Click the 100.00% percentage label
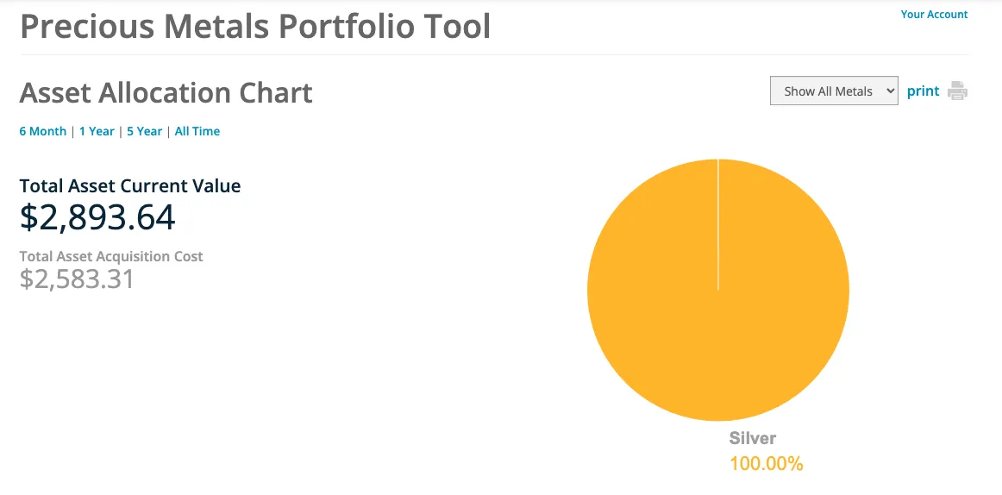 click(767, 464)
